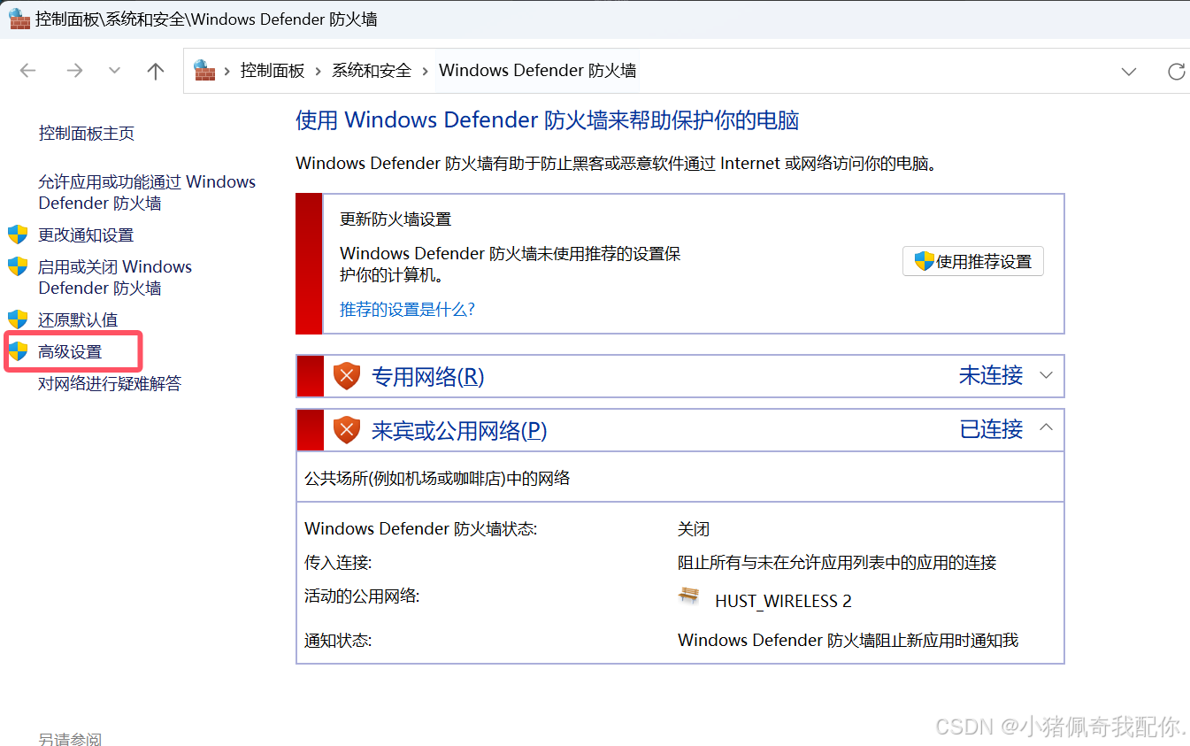Open 对网络进行疑难解答
The width and height of the screenshot is (1190, 746).
(x=111, y=383)
